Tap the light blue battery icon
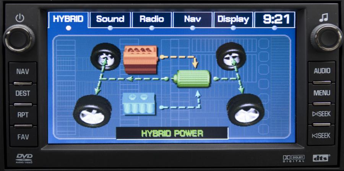This screenshot has height=171, width=344. pyautogui.click(x=139, y=104)
